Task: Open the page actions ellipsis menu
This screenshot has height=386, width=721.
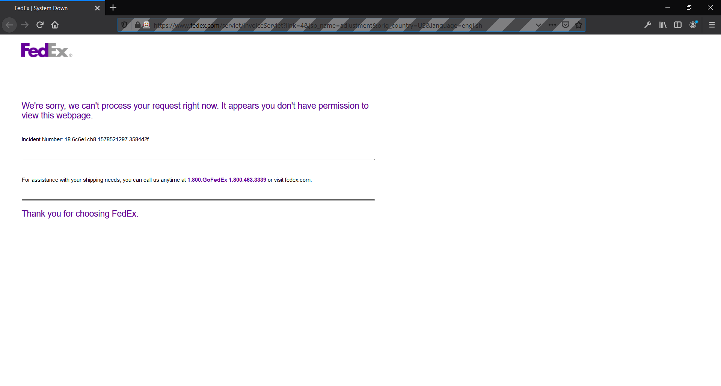Action: (x=552, y=25)
